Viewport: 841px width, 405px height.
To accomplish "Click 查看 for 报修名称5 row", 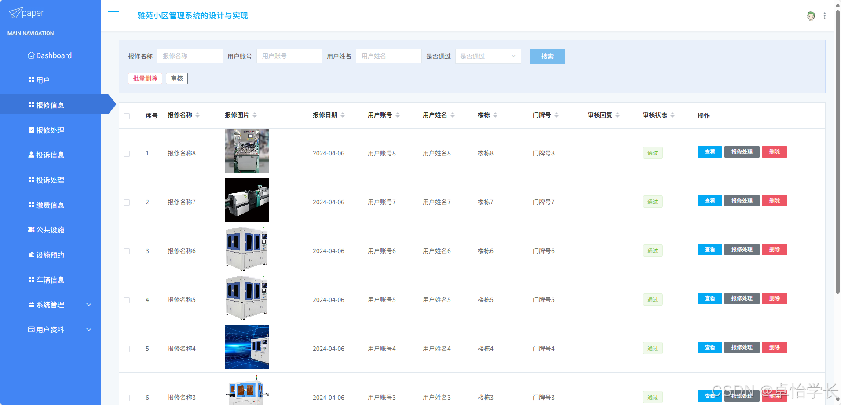I will click(710, 298).
